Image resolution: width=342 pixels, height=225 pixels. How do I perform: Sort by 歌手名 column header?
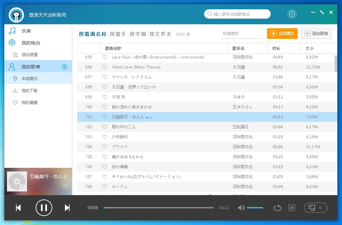[x=247, y=48]
